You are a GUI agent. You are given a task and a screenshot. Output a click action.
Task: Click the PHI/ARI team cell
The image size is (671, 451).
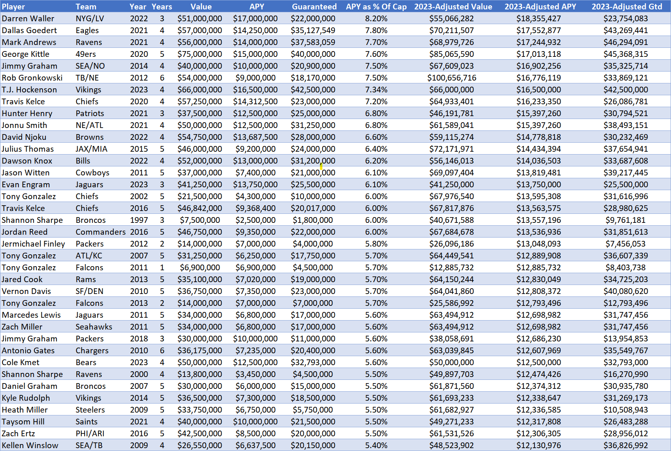coord(90,433)
